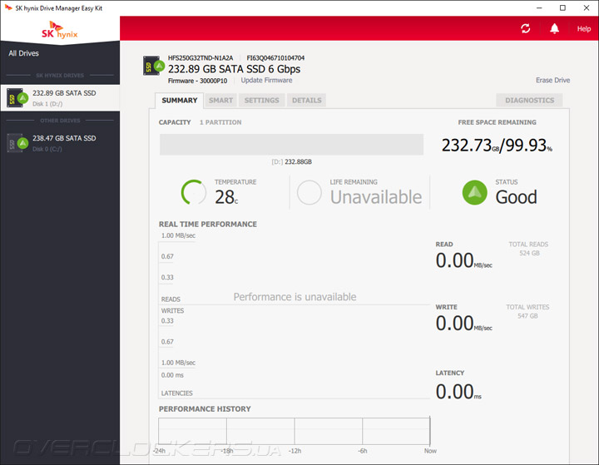The width and height of the screenshot is (599, 465).
Task: Click drive icon beside HFS250G32TND-N1A2A
Action: click(154, 66)
